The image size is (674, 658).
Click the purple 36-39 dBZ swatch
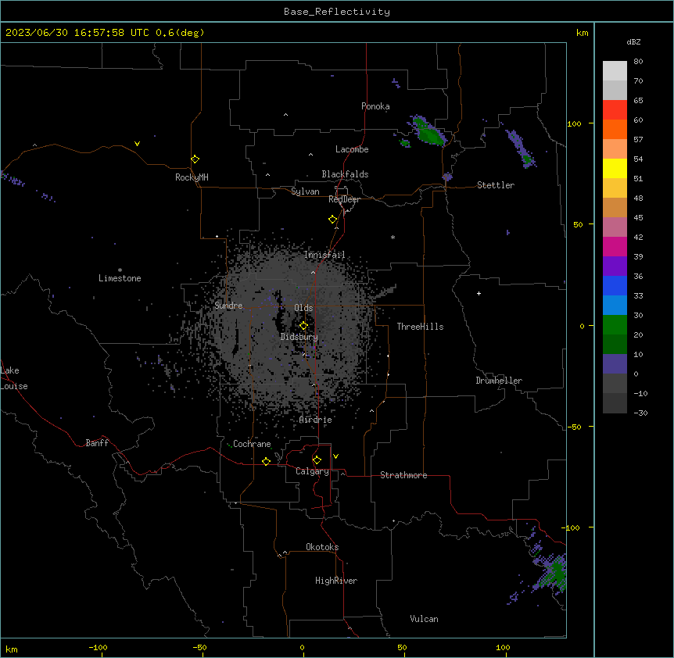(x=615, y=266)
